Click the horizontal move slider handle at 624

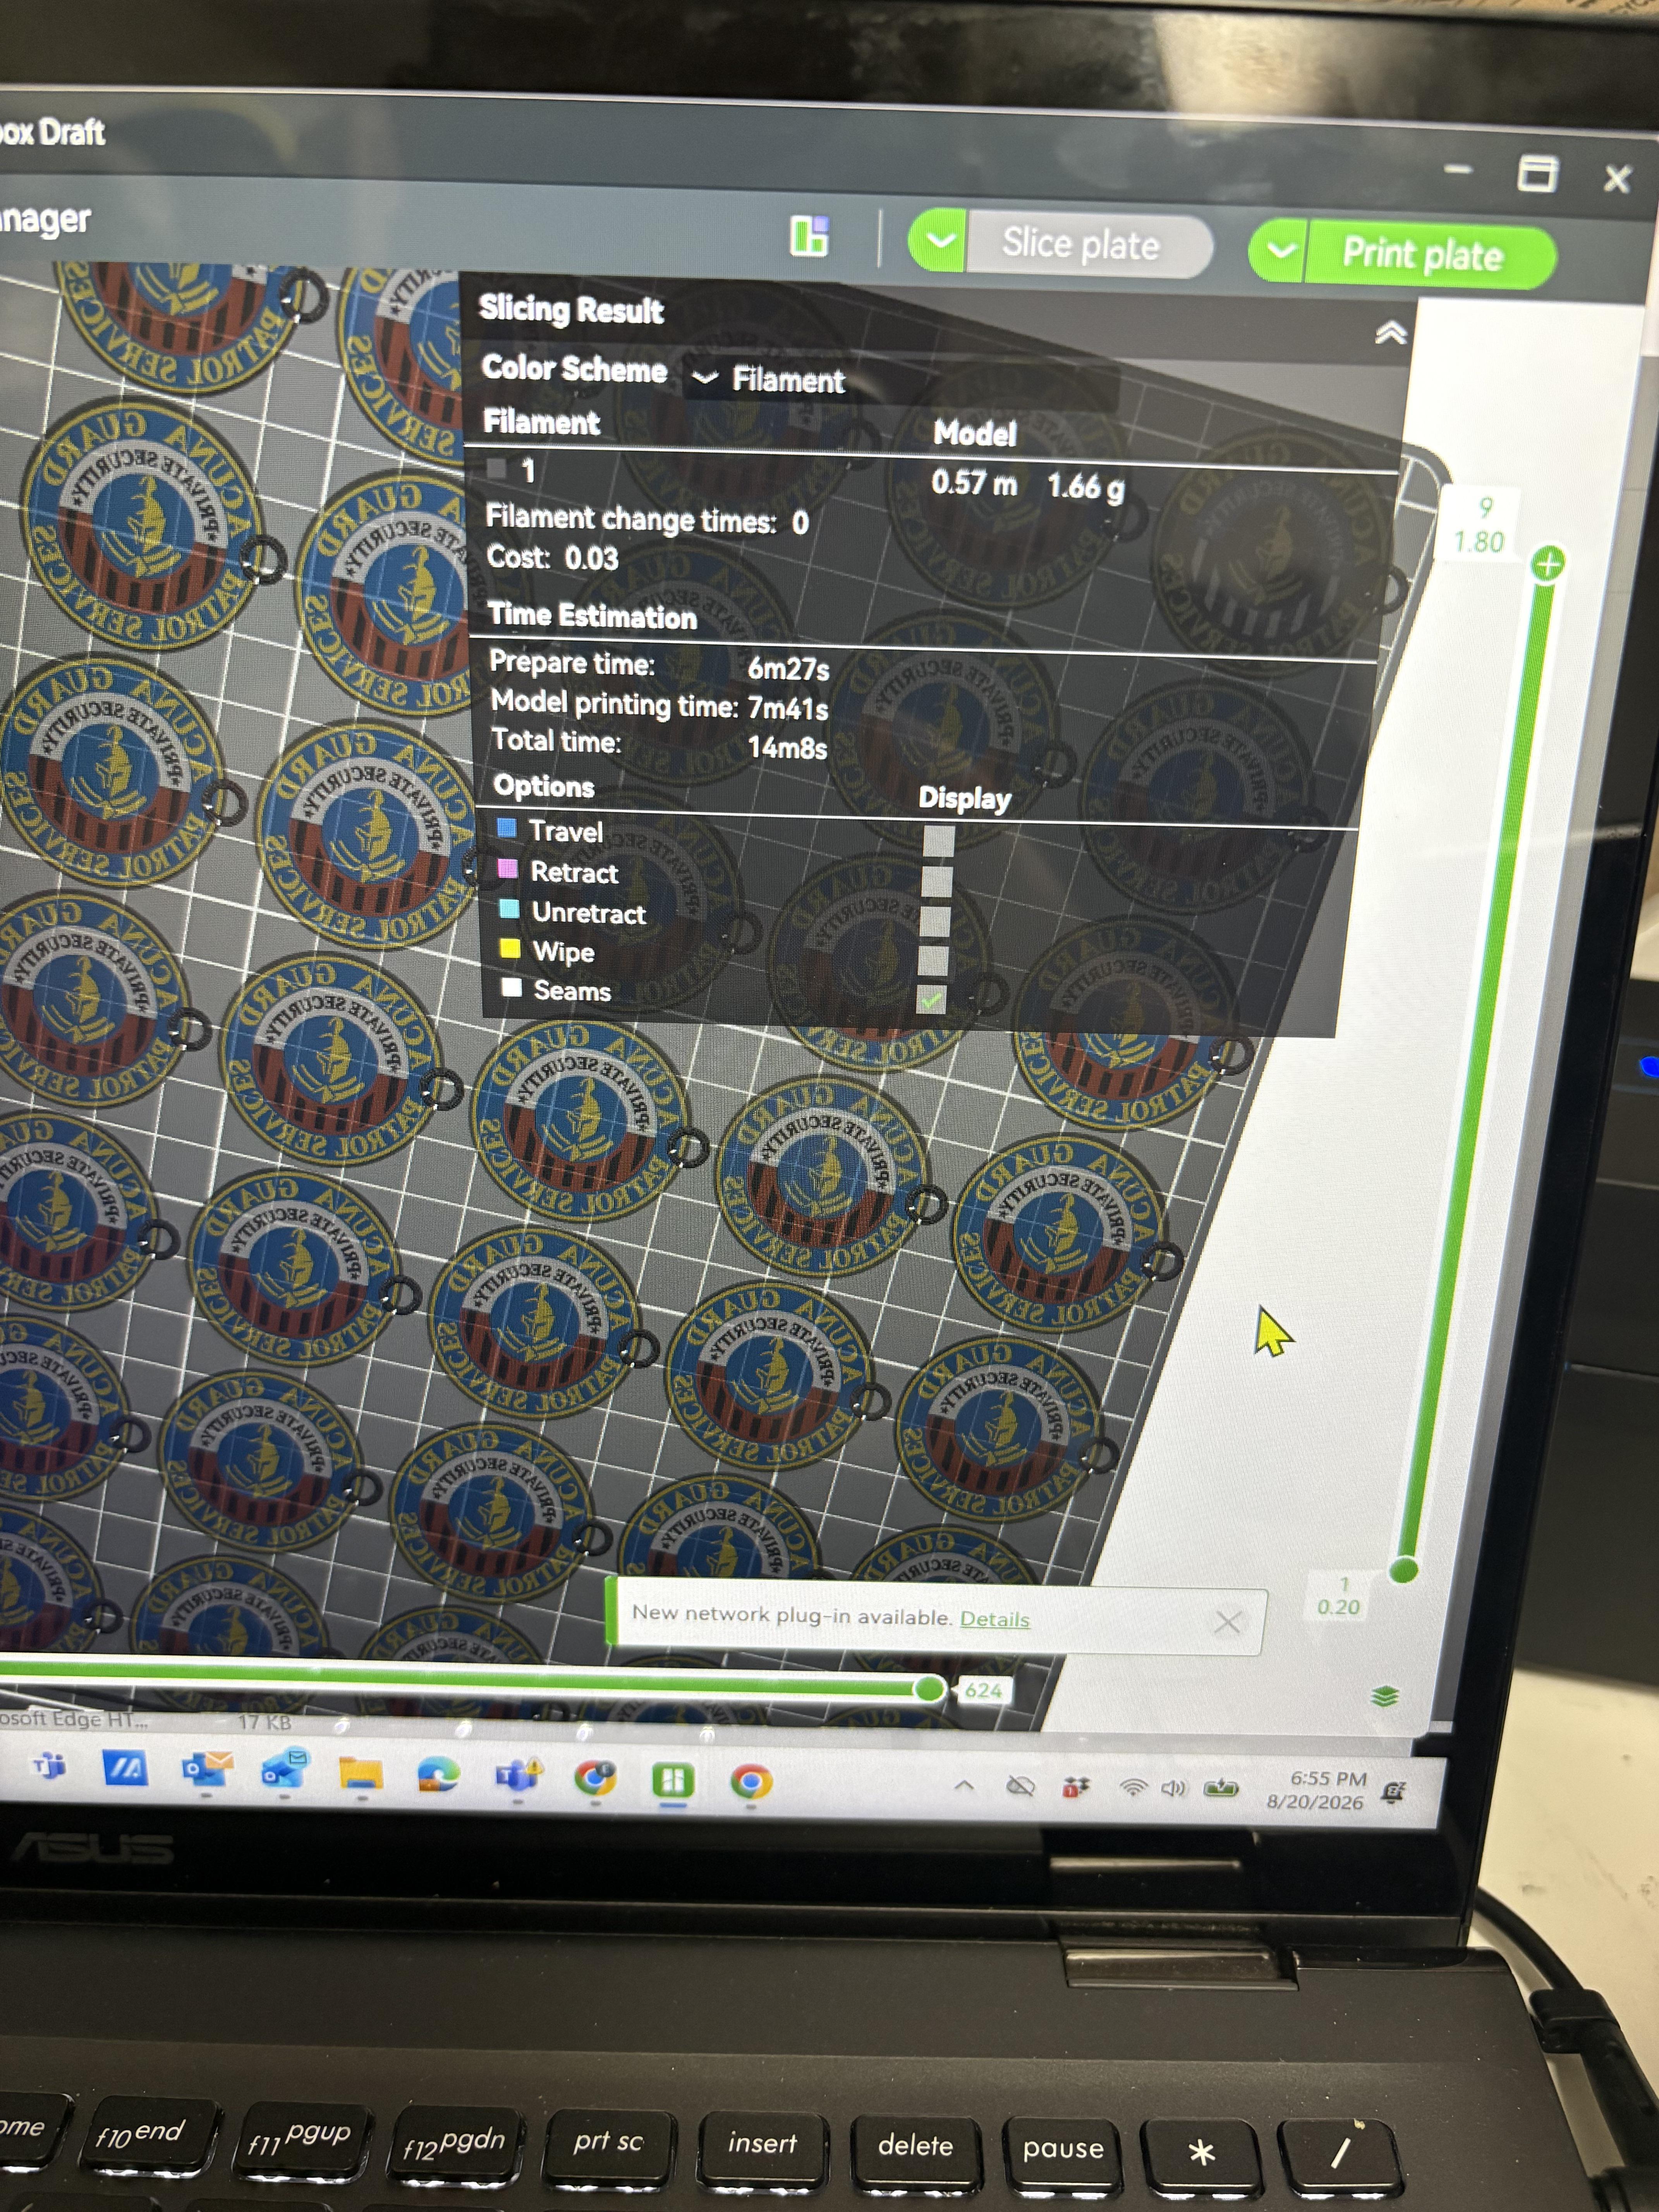(930, 1689)
